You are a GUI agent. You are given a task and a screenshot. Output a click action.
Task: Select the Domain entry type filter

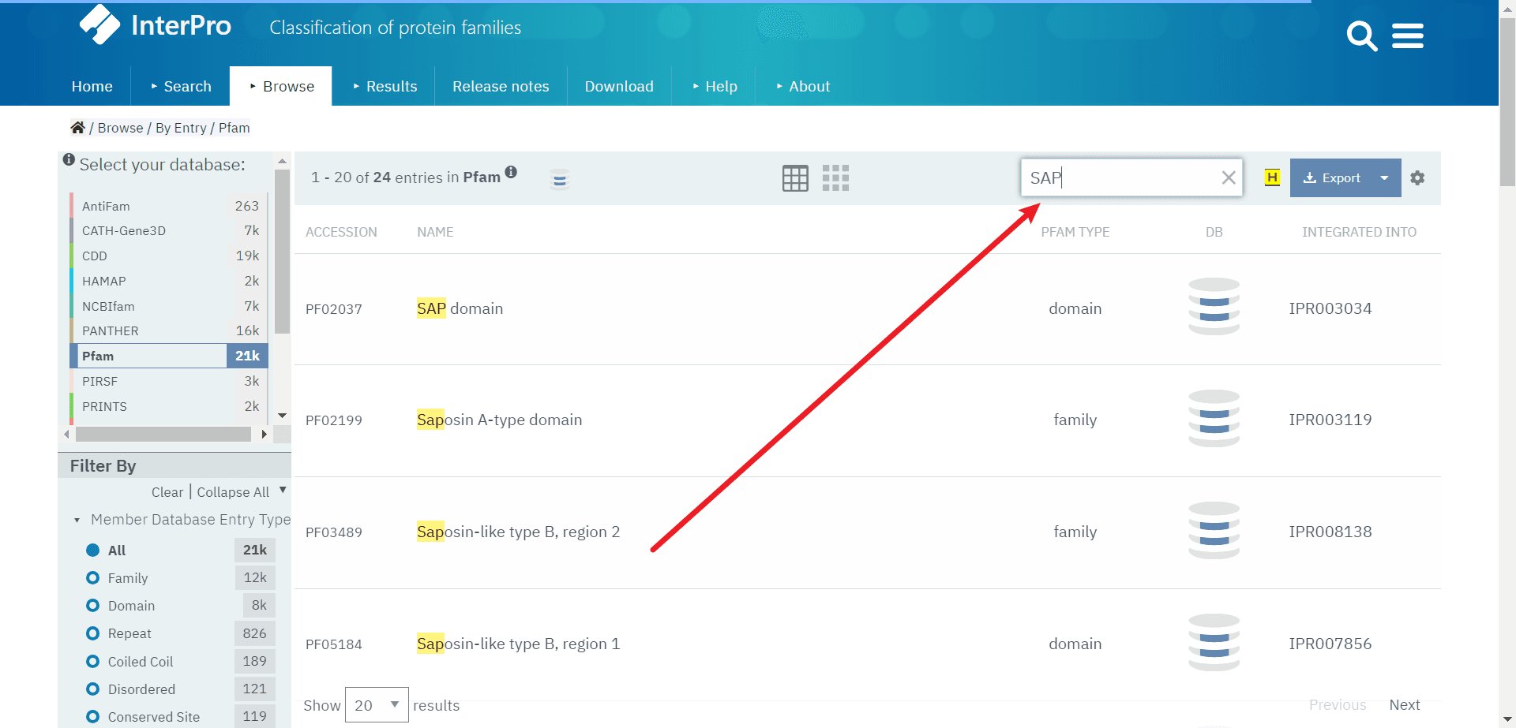tap(93, 606)
